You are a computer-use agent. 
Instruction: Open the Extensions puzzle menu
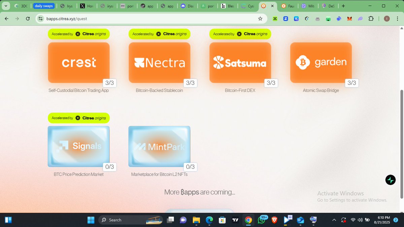371,18
